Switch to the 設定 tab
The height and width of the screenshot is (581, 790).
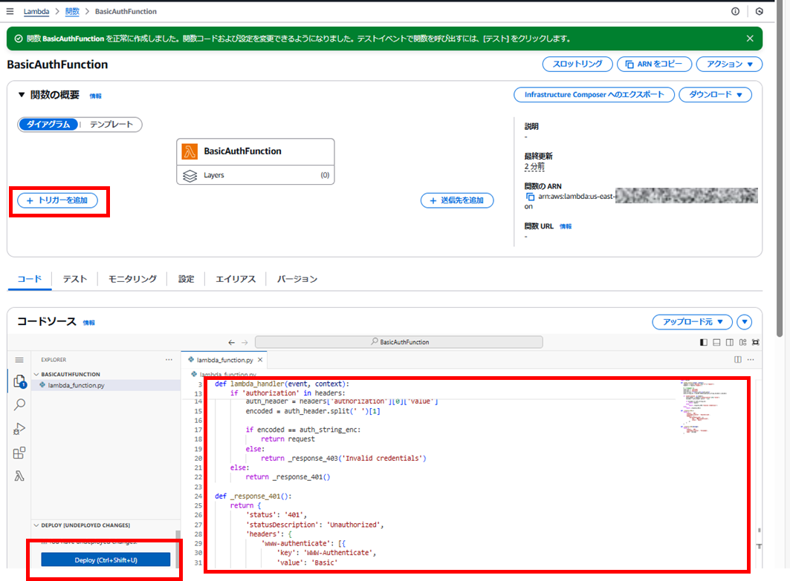[186, 279]
